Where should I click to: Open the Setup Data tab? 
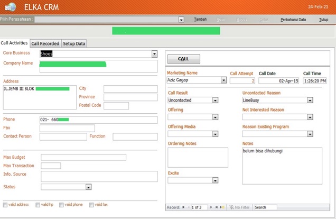[x=74, y=43]
